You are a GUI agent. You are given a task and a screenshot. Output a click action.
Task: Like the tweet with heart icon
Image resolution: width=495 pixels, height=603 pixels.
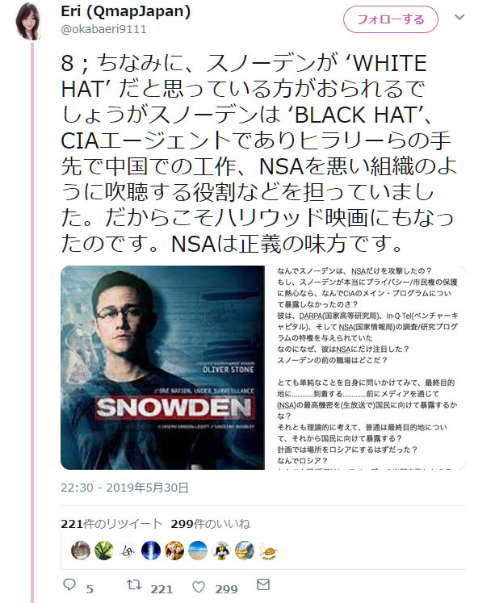[199, 587]
